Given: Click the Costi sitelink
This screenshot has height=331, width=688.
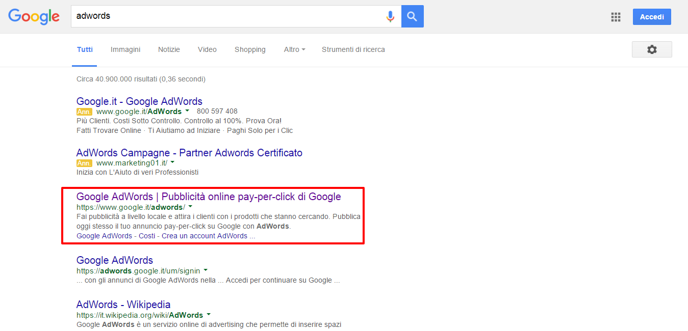Looking at the screenshot, I should (x=147, y=236).
